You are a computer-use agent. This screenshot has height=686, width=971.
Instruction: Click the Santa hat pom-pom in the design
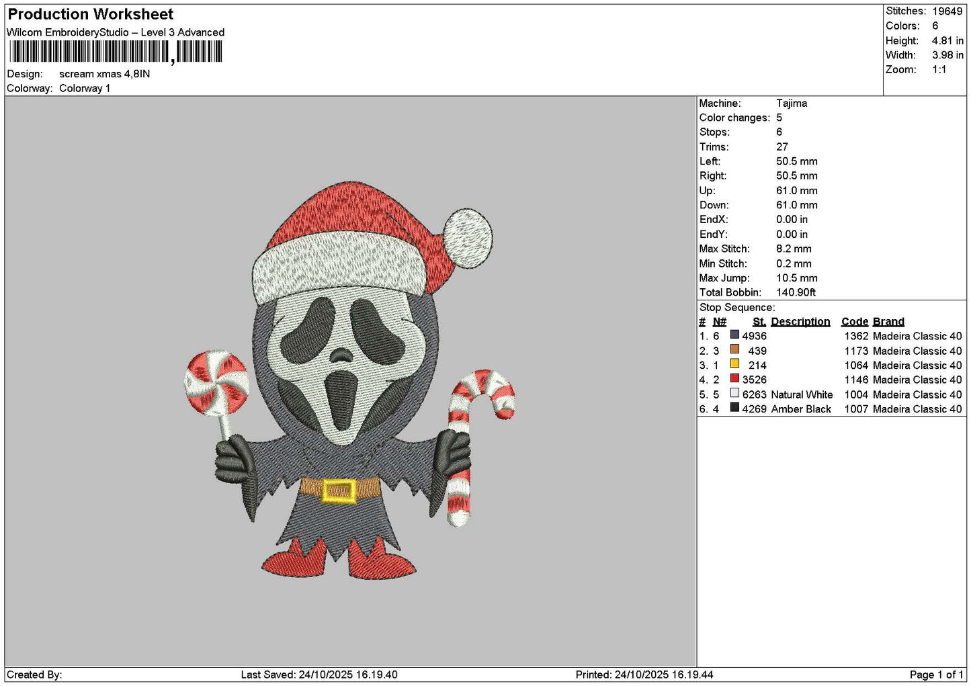tap(468, 239)
